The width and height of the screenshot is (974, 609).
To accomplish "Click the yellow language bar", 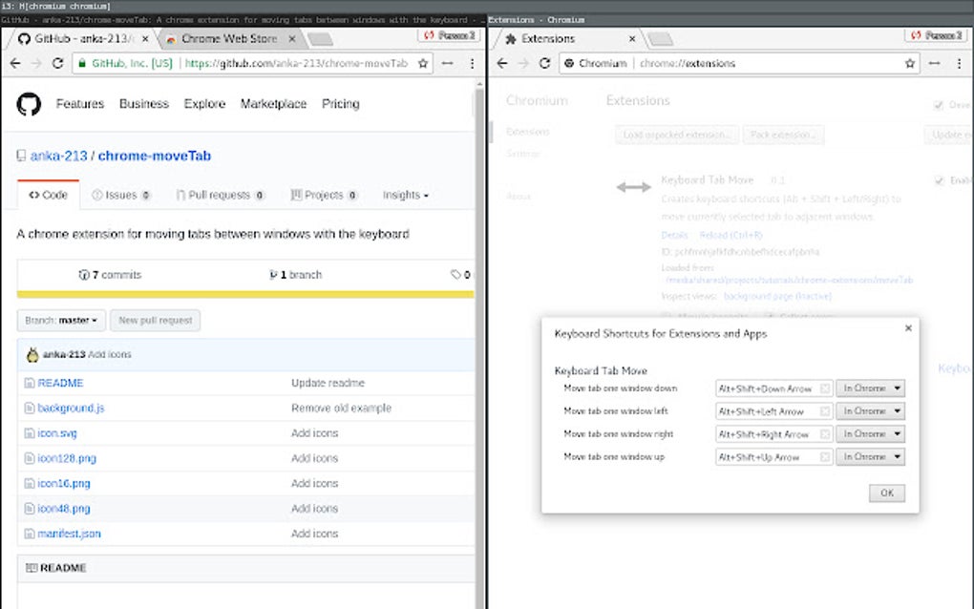I will [245, 294].
